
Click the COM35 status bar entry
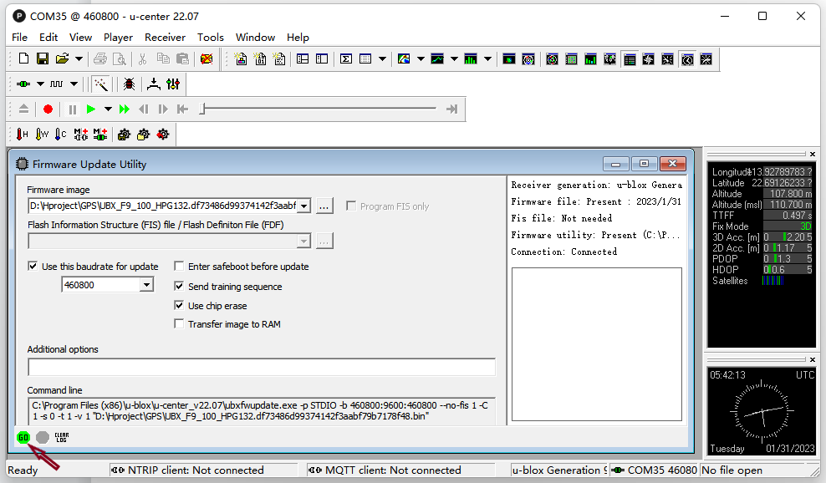[x=655, y=470]
